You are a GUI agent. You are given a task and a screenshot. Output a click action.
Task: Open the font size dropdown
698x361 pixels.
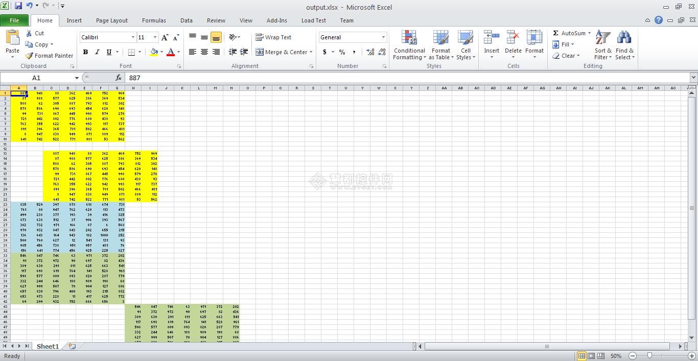click(155, 37)
